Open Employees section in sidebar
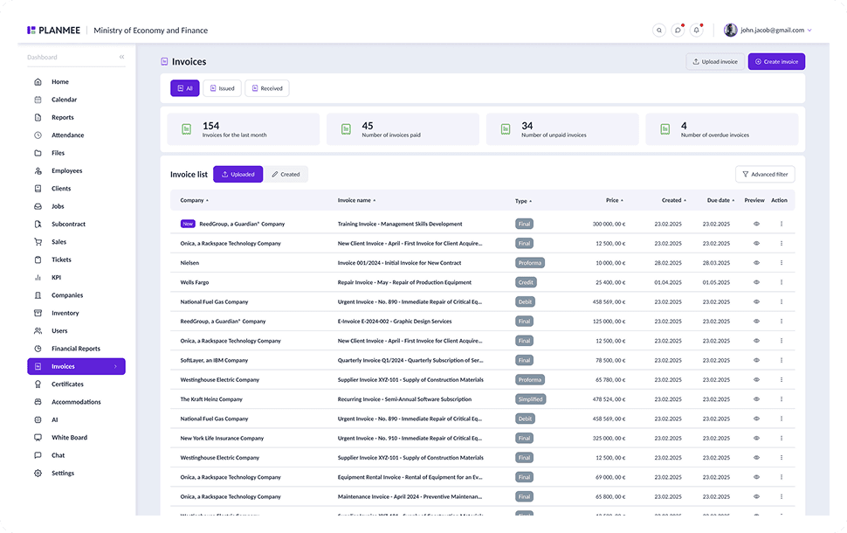Screen dimensions: 847x533 pos(67,170)
